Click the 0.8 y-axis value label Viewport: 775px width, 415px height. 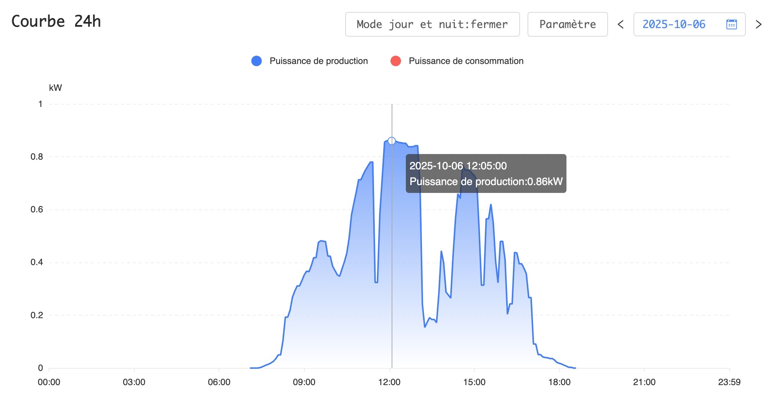tap(37, 157)
